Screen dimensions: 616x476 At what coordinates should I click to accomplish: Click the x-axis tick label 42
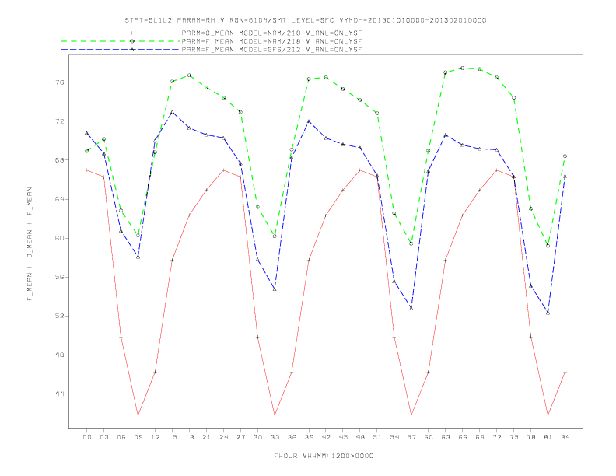coord(326,437)
